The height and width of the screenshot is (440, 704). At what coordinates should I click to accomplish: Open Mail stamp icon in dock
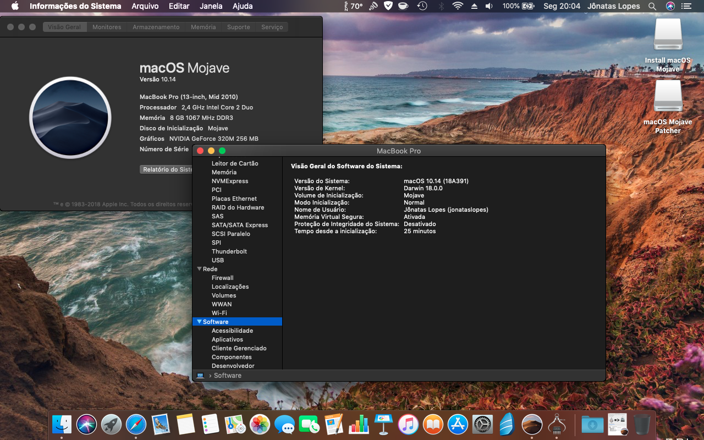coord(161,424)
